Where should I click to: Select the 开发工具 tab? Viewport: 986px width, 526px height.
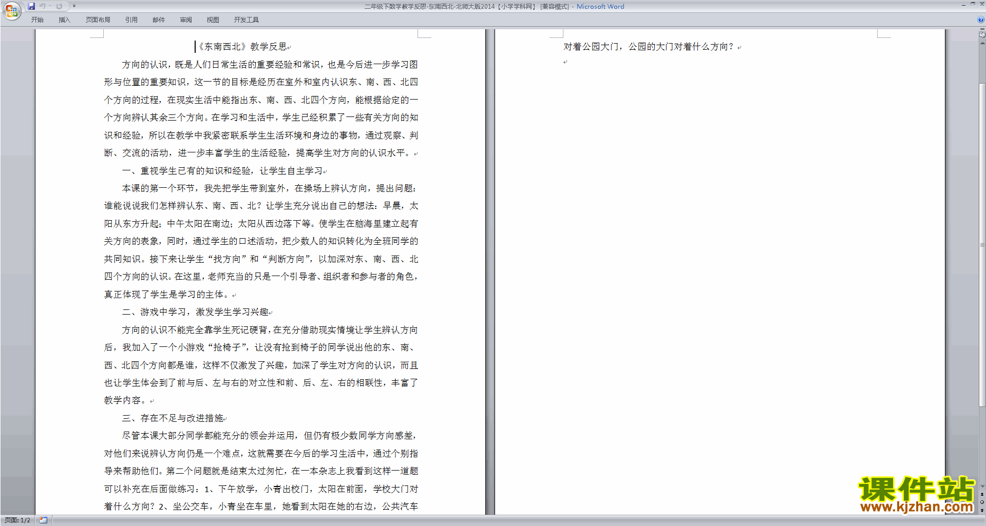coord(246,20)
